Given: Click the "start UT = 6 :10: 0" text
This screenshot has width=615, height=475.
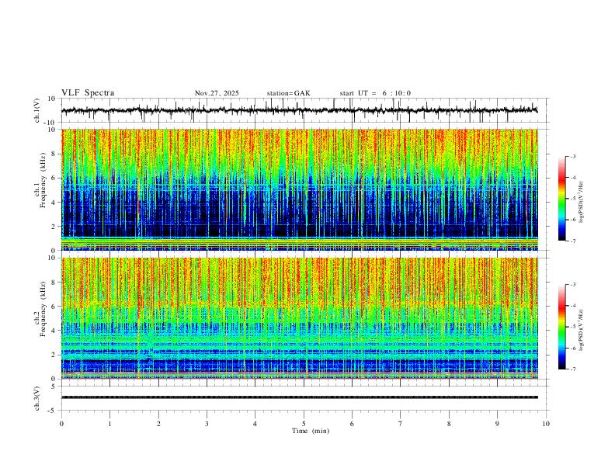Looking at the screenshot, I should point(375,93).
